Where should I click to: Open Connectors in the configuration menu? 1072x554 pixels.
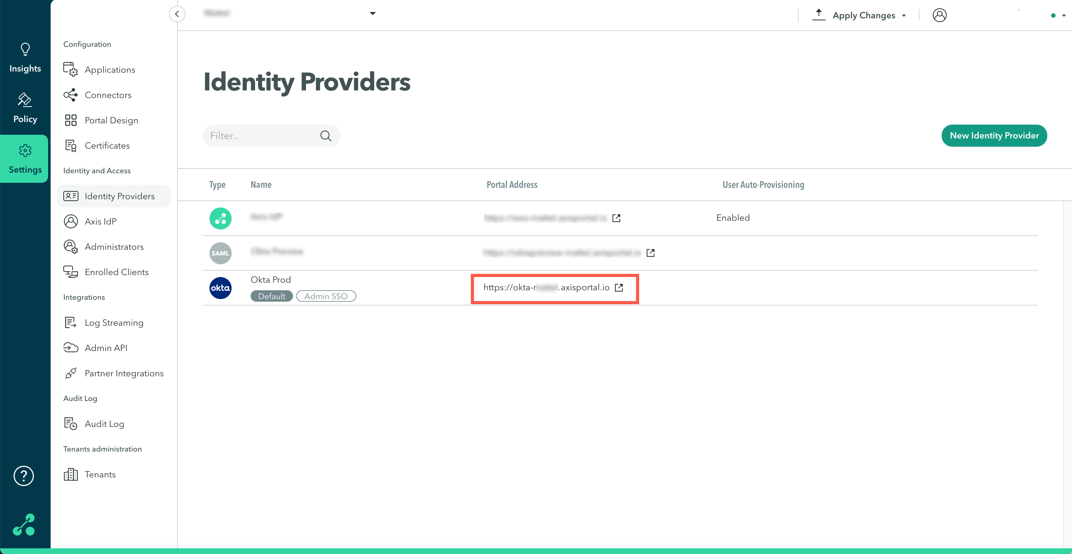coord(108,95)
